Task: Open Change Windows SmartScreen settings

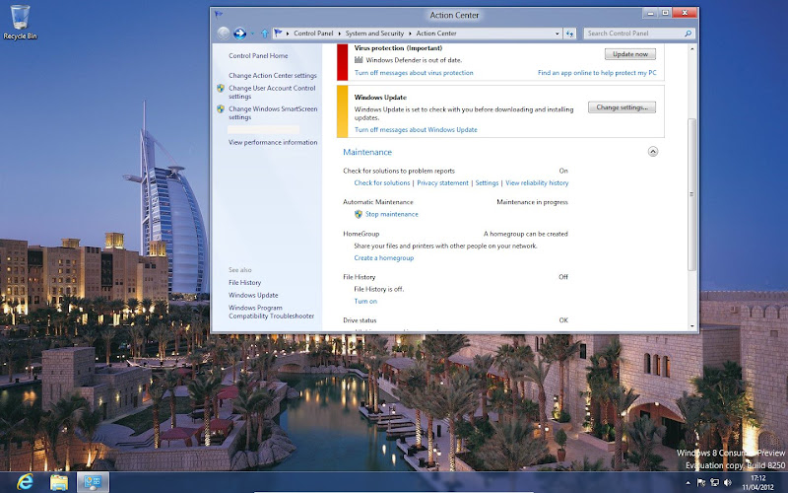Action: [x=273, y=112]
